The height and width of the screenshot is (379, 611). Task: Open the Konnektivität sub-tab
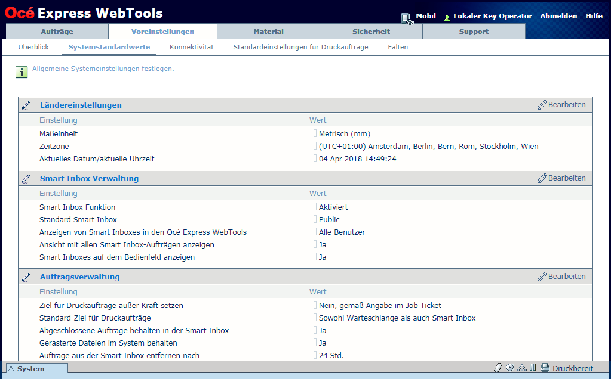pos(191,47)
